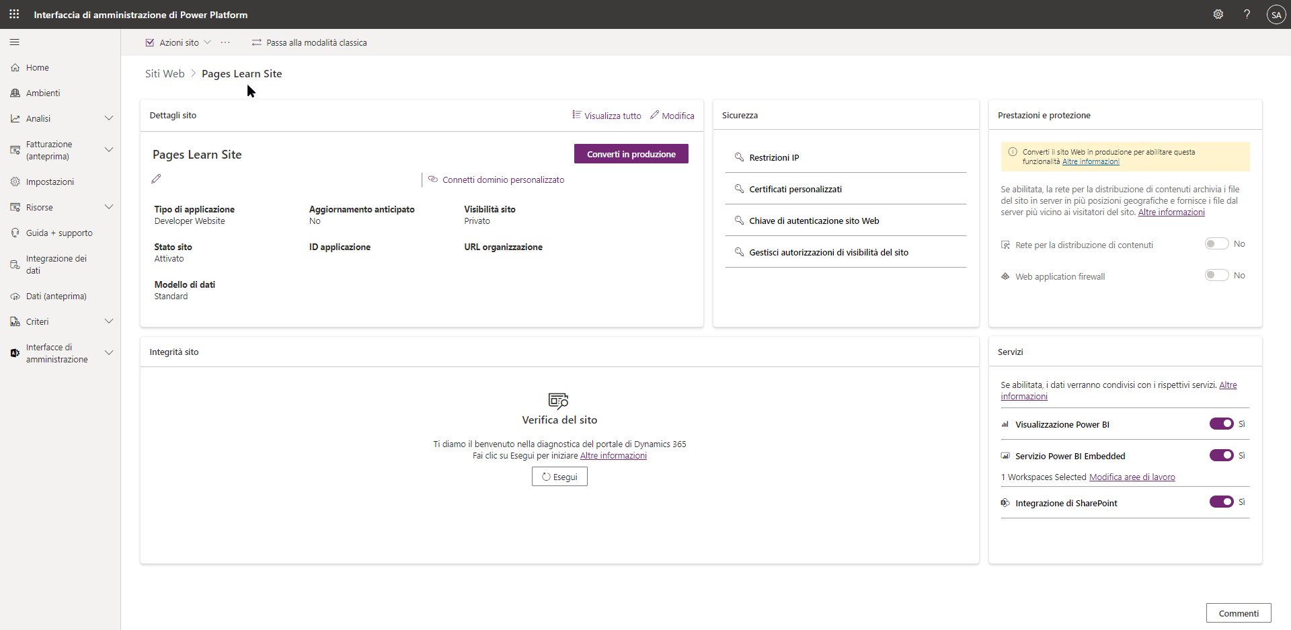The image size is (1291, 630).
Task: Collapse the navigation hamburger menu
Action: 15,42
